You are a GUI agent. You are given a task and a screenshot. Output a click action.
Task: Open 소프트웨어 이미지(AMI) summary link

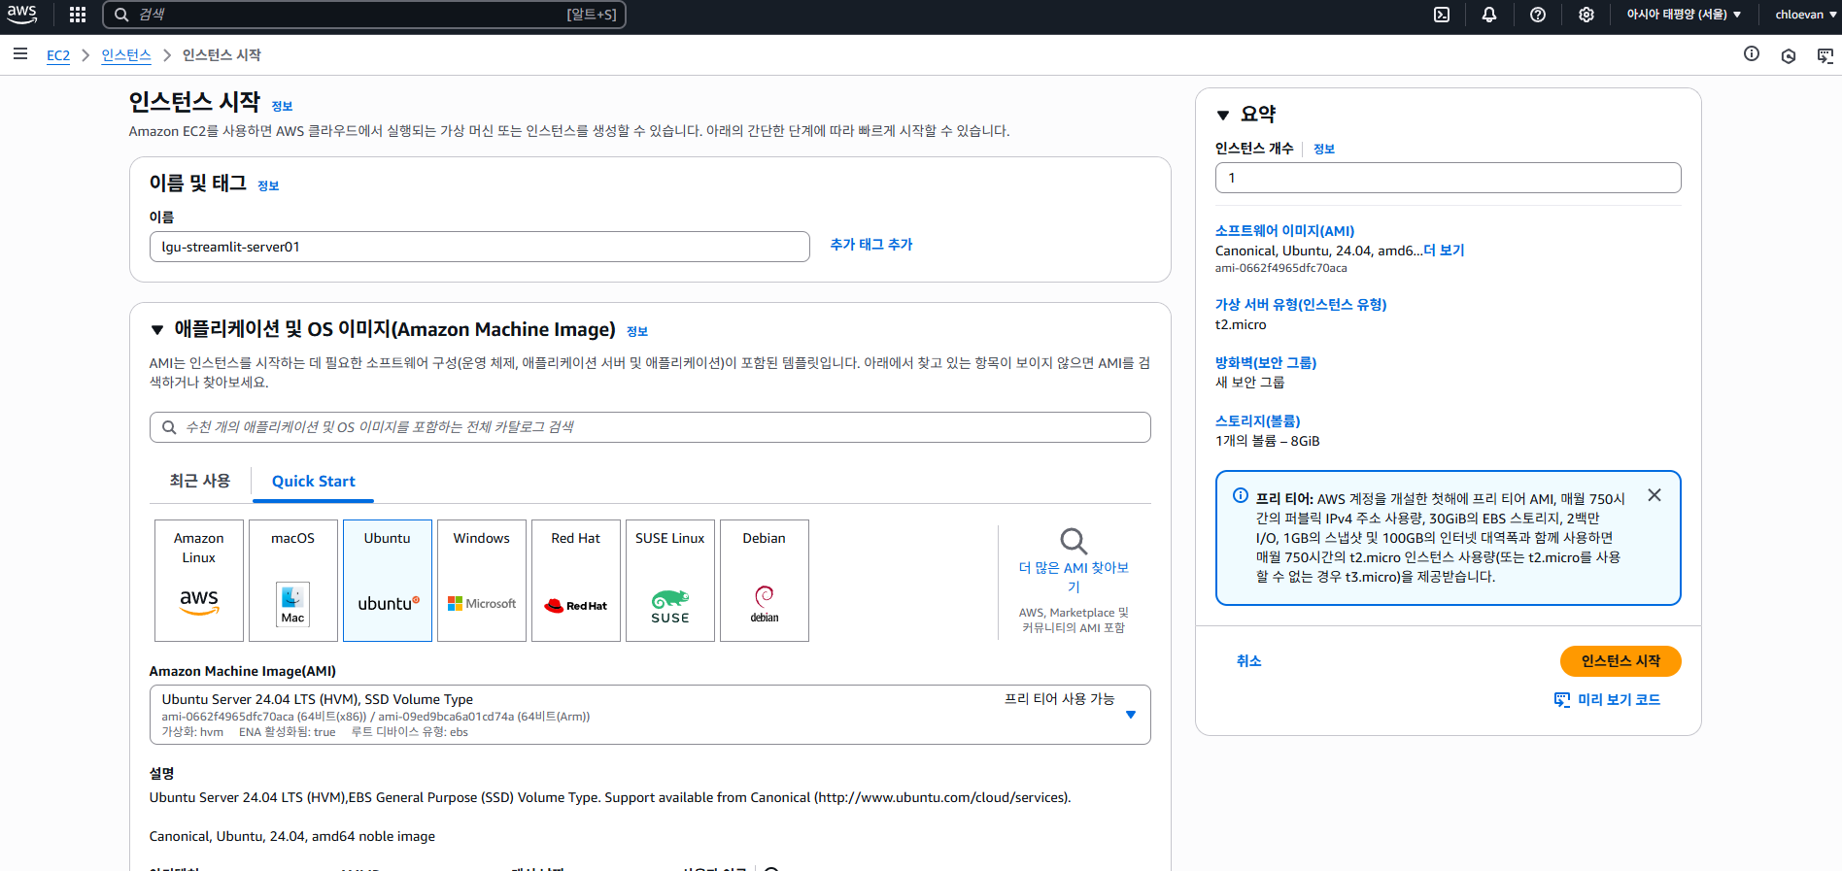pos(1284,231)
